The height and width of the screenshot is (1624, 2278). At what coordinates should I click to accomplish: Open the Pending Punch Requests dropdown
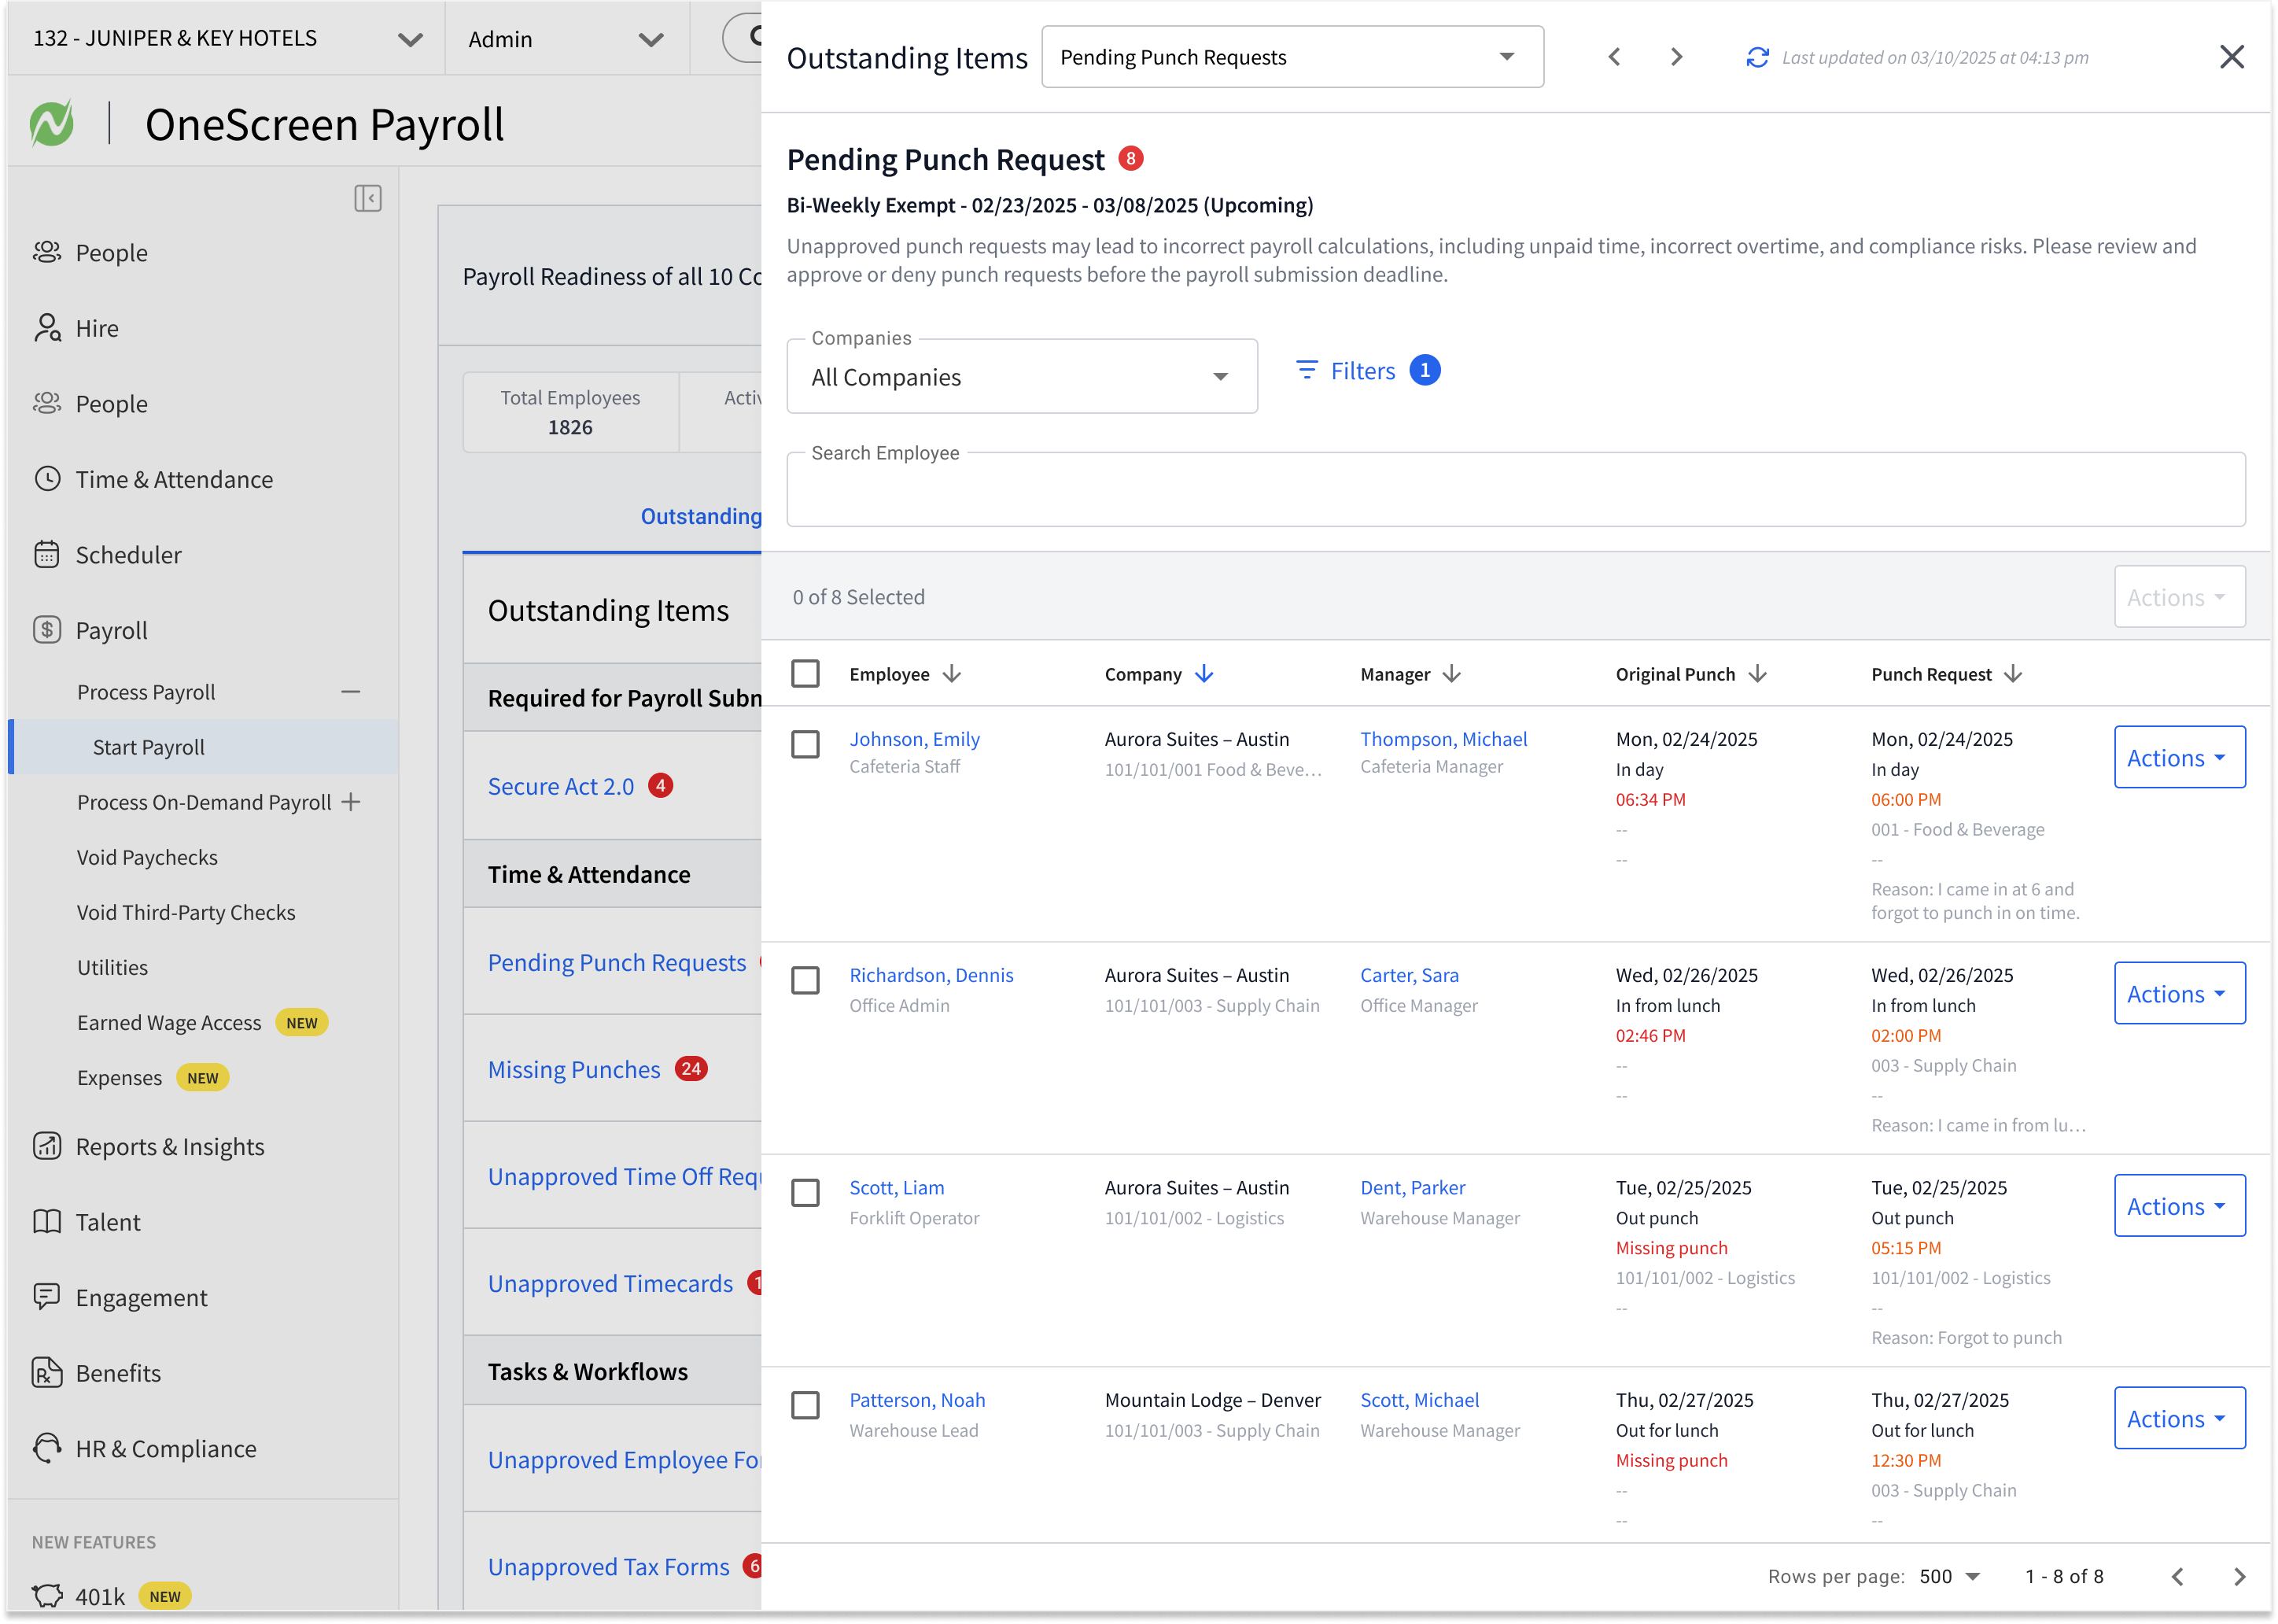tap(1292, 57)
